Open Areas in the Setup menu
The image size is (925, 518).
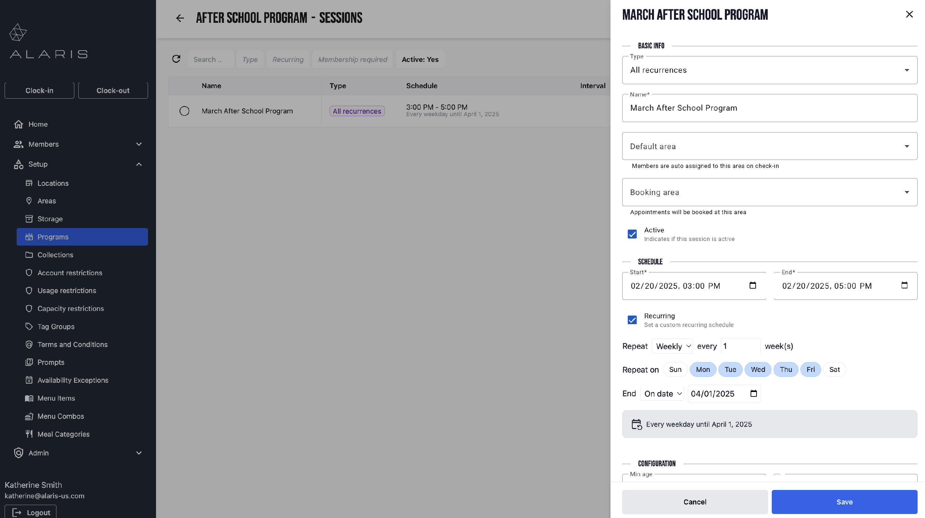tap(47, 201)
